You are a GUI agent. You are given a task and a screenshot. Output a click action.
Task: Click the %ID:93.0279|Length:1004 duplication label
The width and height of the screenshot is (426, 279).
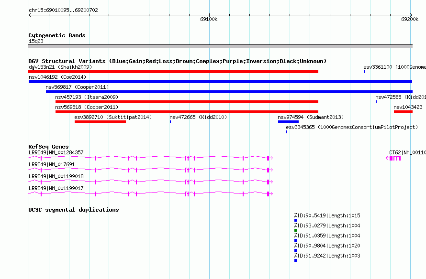[327, 225]
